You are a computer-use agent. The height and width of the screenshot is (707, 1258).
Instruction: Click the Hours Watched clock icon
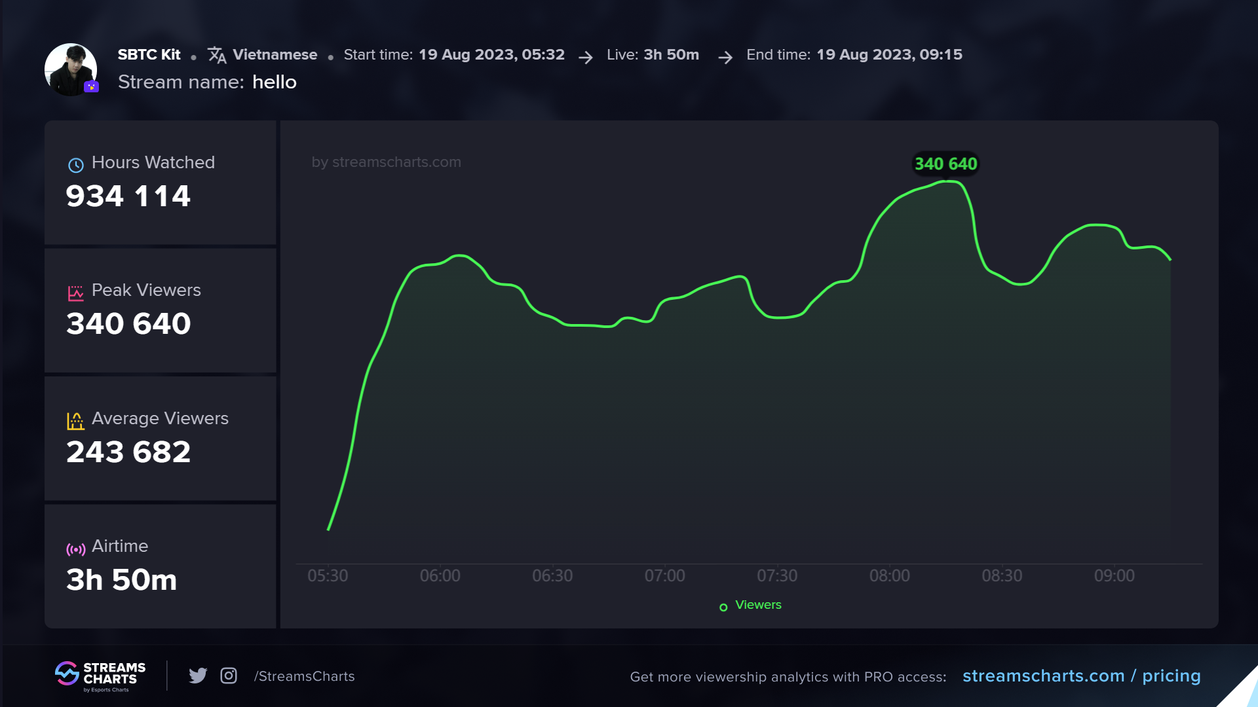(76, 165)
